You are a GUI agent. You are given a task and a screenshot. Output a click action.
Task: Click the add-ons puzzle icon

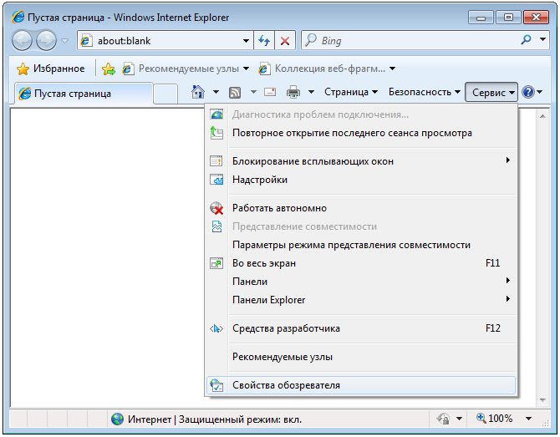[216, 180]
